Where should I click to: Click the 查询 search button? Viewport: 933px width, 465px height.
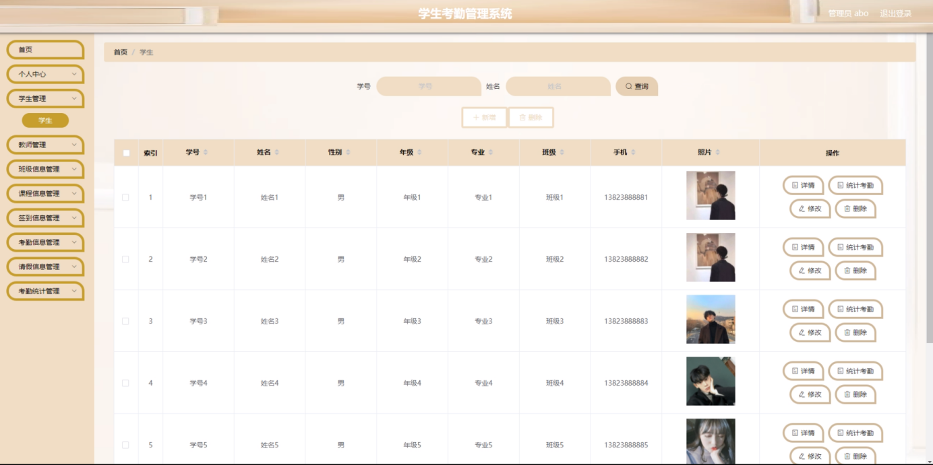click(636, 86)
